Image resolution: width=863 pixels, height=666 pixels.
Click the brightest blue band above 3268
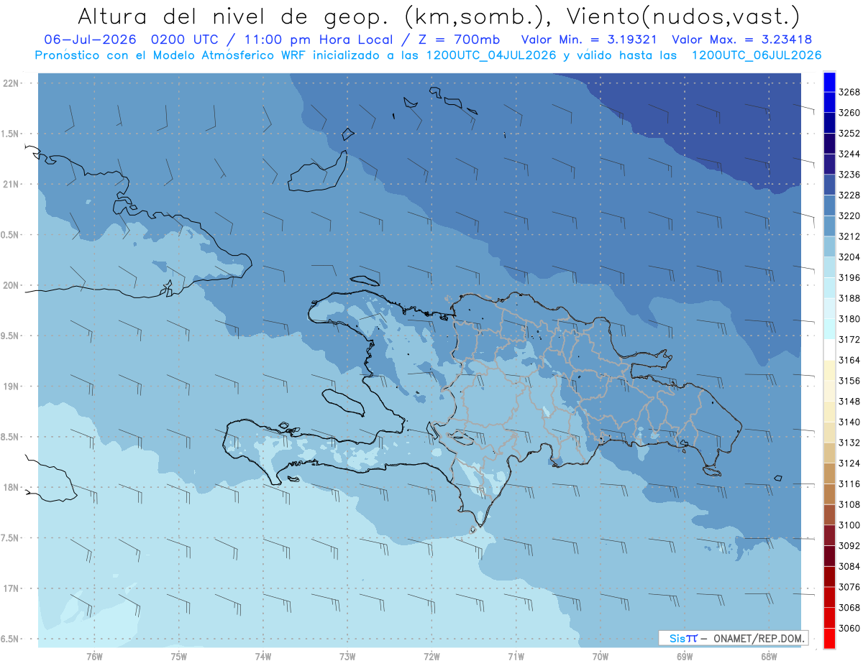(x=829, y=82)
